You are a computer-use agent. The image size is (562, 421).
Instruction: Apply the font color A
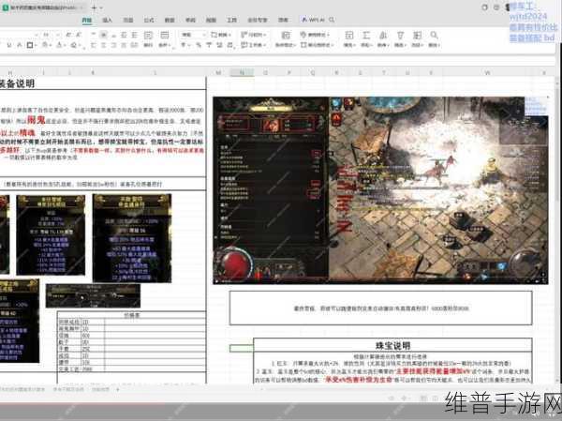point(60,45)
